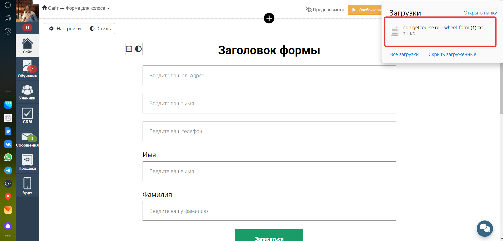Open downloaded wheel_form (1).txt file
Screen dimensions: 503x241
pyautogui.click(x=443, y=28)
